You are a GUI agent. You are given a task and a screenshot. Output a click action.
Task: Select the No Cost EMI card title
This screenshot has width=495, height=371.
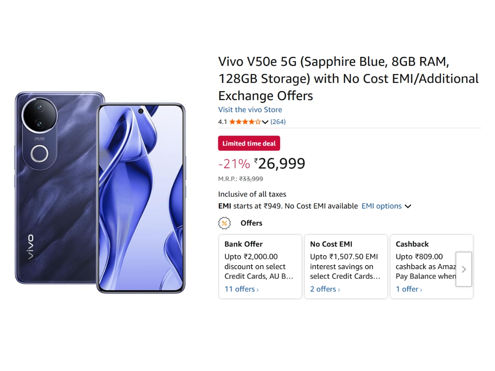coord(331,244)
